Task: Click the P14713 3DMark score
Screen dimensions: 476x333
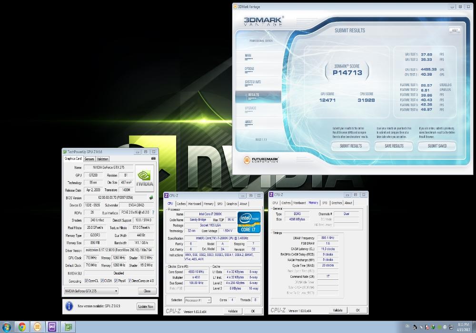Action: coord(347,73)
